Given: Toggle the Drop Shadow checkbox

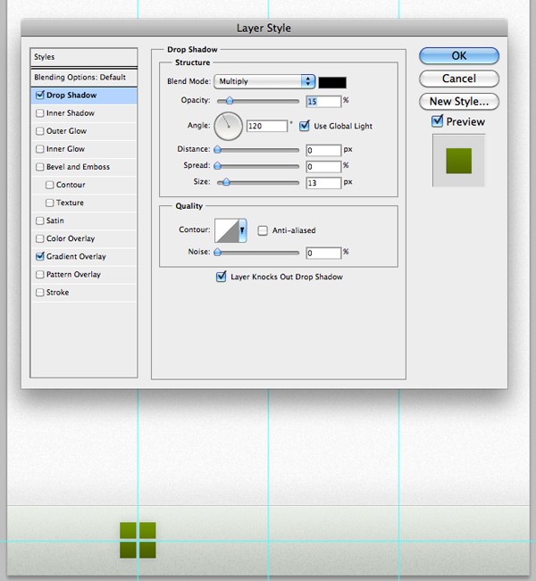Looking at the screenshot, I should tap(39, 95).
